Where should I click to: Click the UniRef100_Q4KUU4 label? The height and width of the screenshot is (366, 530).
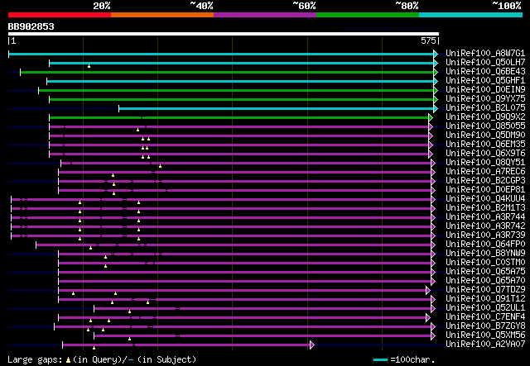point(485,199)
